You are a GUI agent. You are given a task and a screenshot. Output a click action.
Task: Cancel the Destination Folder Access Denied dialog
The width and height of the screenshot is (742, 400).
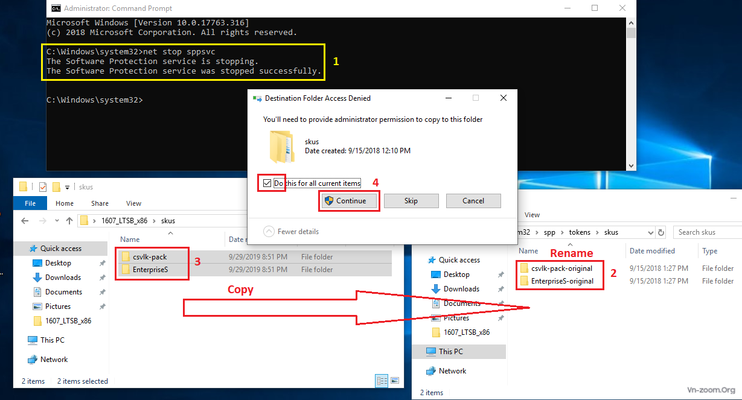pos(473,201)
